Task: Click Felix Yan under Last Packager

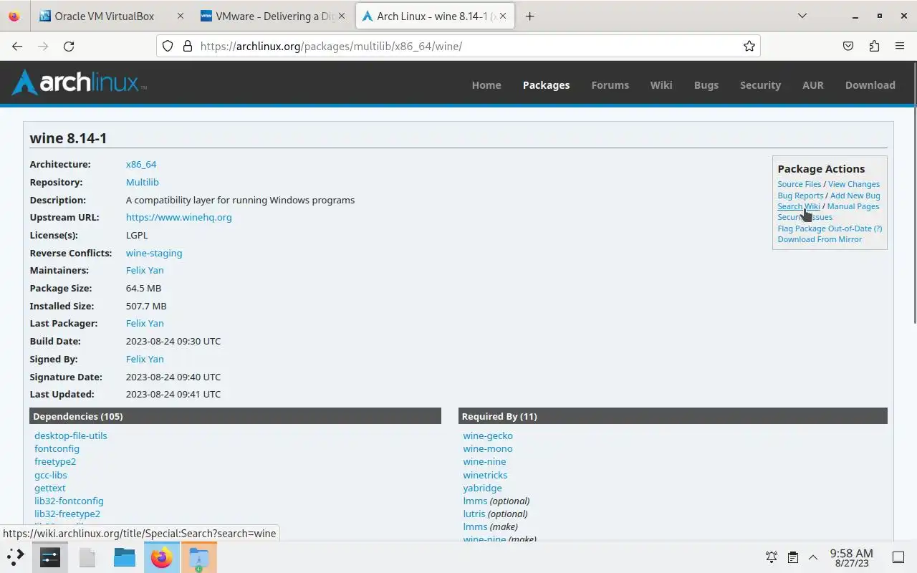Action: pos(145,323)
